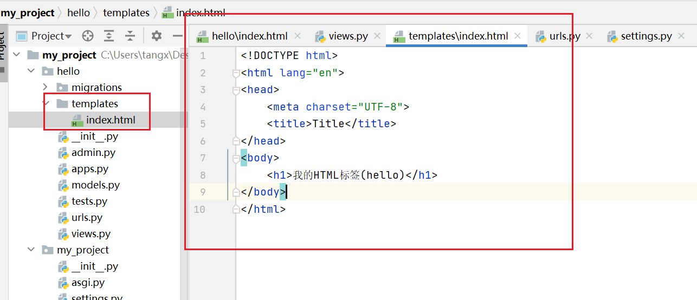Collapse the hello folder arrow

31,71
